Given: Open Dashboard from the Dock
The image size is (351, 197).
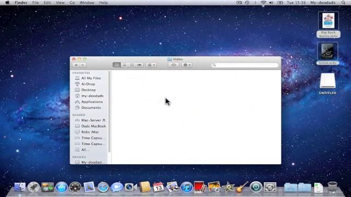Looking at the screenshot, I should coord(75,187).
